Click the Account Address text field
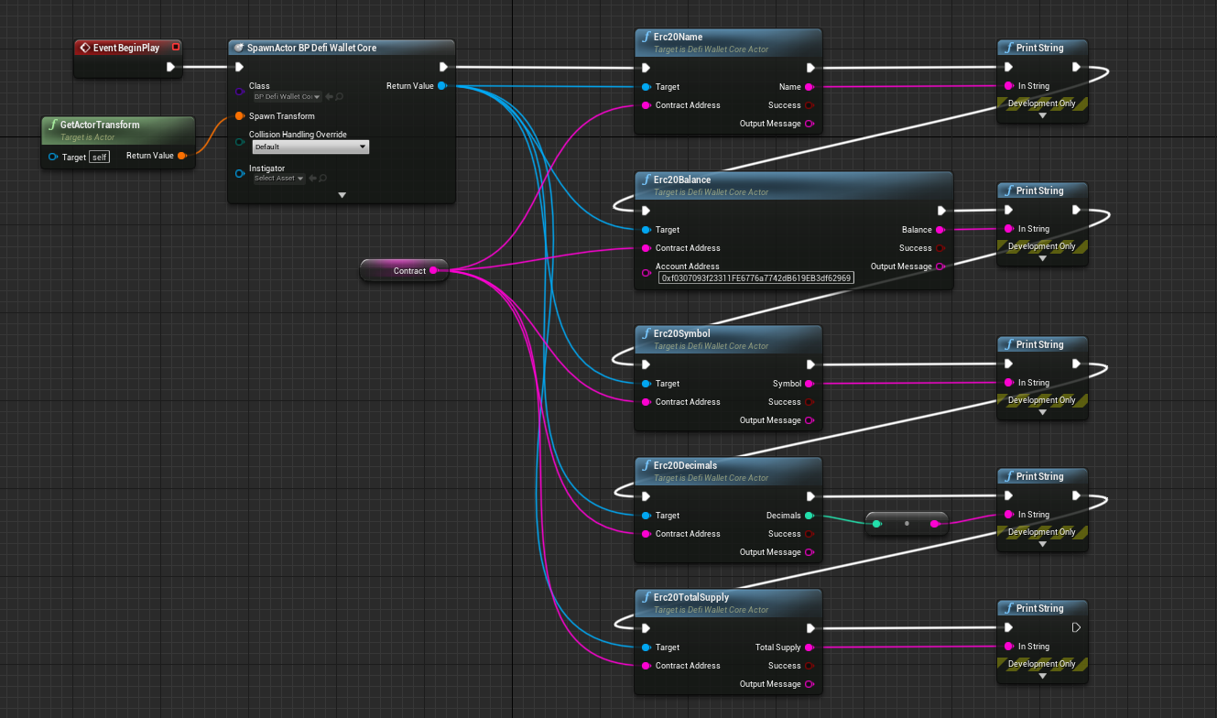This screenshot has height=718, width=1217. 755,277
